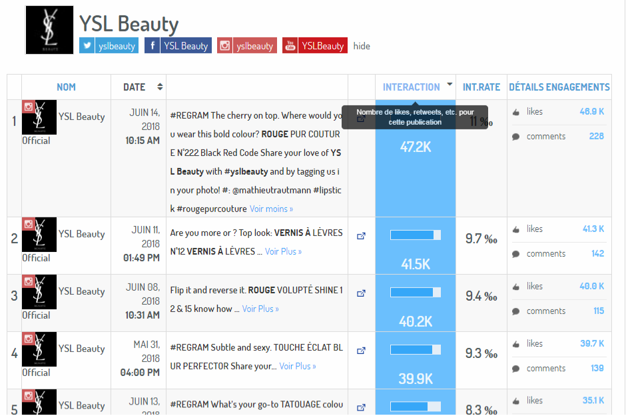626x416 pixels.
Task: Click the DATE column header label
Action: coord(134,87)
